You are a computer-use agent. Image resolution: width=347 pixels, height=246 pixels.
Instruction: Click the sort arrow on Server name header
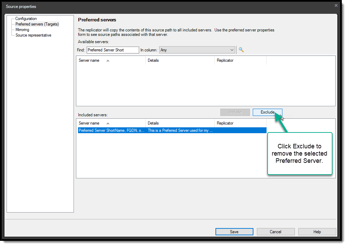click(107, 60)
